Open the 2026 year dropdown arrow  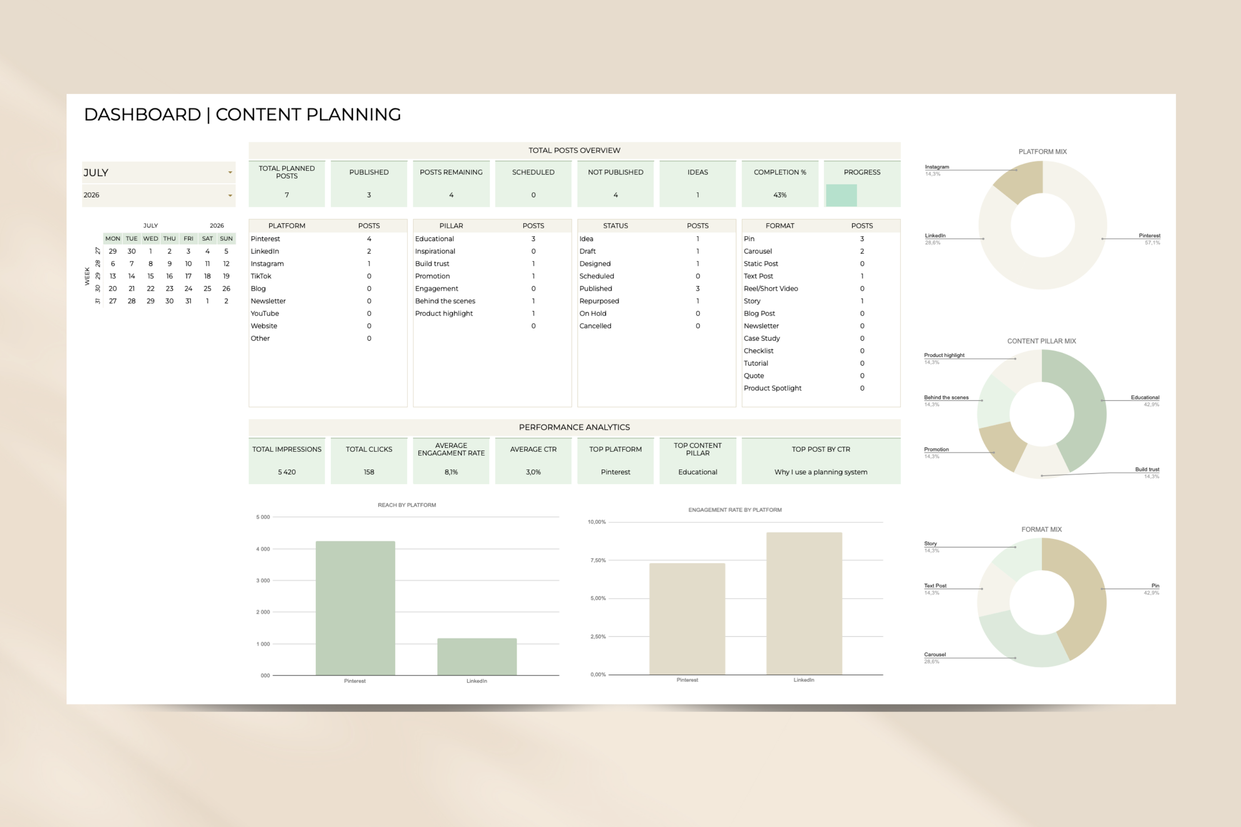(230, 195)
